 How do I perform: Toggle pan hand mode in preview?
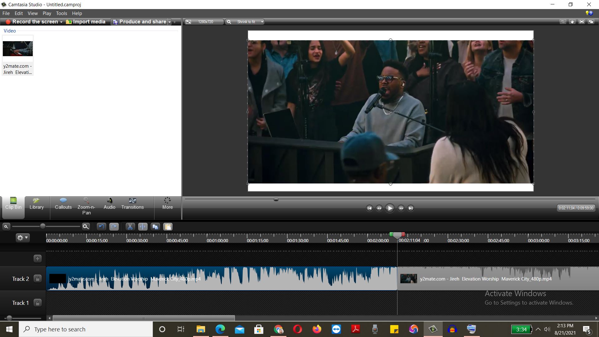coord(572,22)
